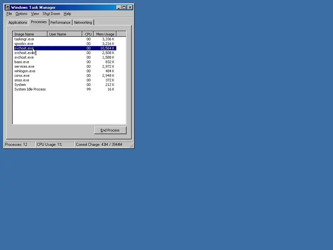Screen dimensions: 333x250
Task: Click the 16 K memory value
Action: click(111, 89)
